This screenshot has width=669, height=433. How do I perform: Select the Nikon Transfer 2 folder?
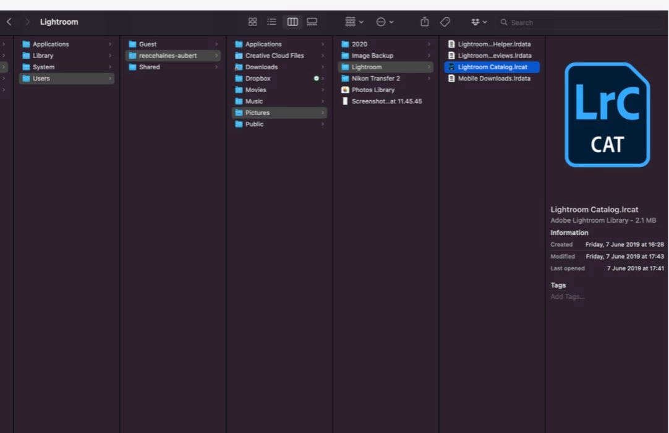(x=386, y=79)
